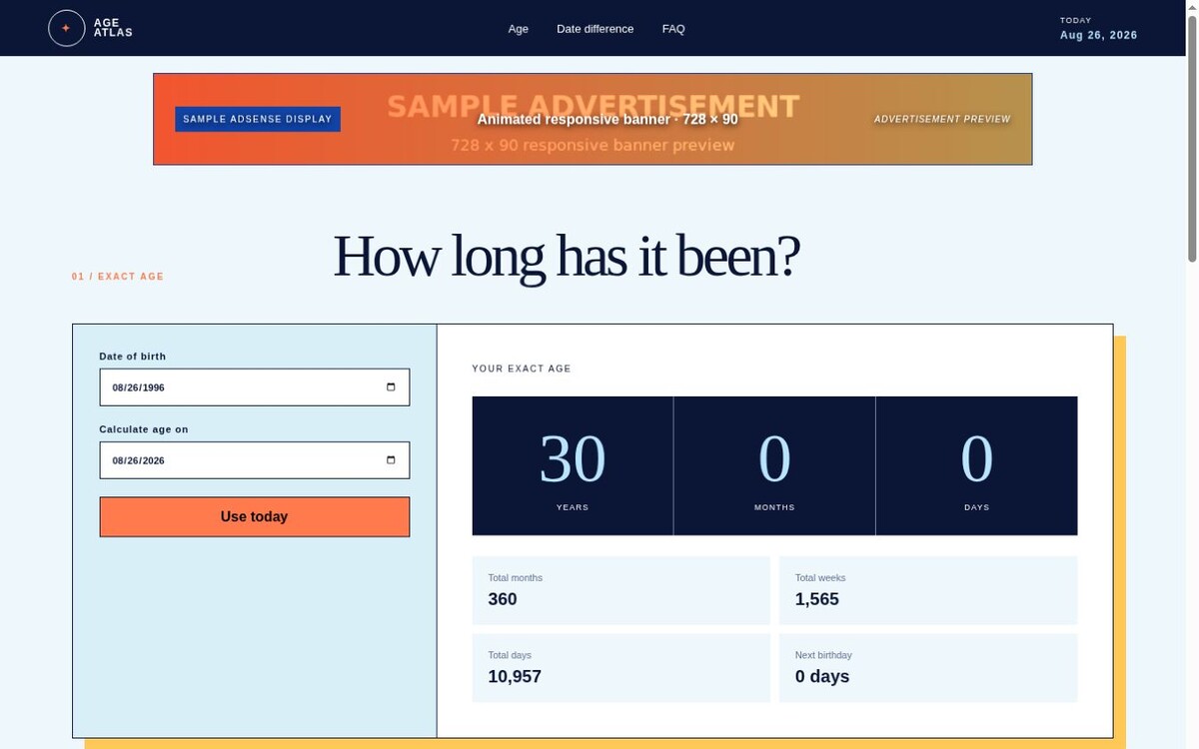Select the Total days value 10,957
The image size is (1199, 749).
(x=515, y=676)
